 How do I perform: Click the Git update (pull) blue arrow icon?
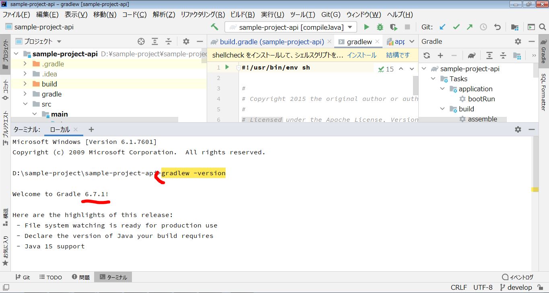coord(442,27)
